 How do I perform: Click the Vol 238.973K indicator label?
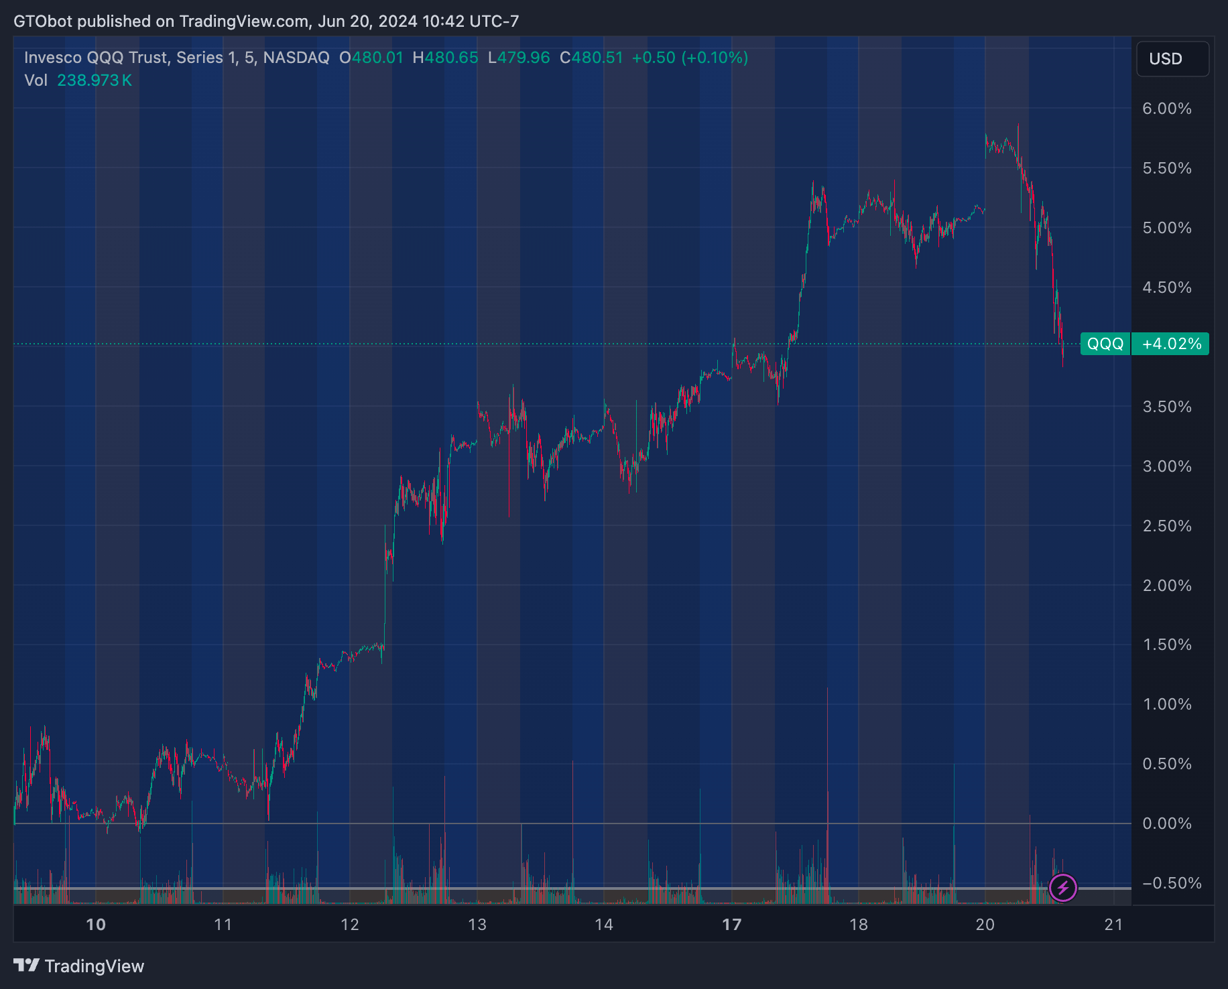click(x=78, y=80)
